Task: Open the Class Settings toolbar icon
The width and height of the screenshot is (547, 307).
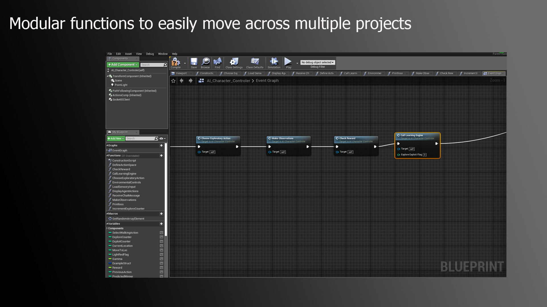Action: point(234,62)
